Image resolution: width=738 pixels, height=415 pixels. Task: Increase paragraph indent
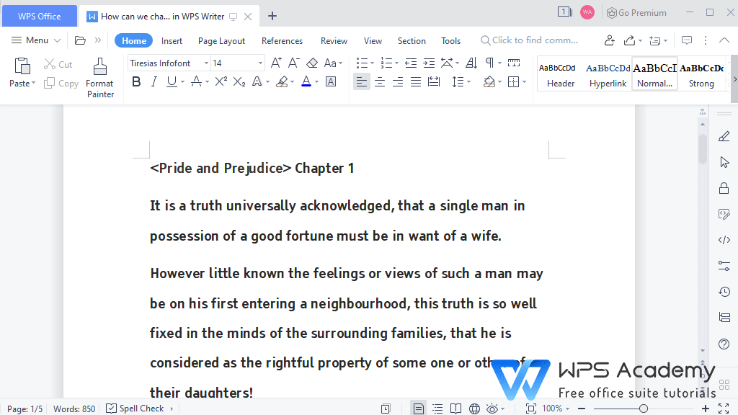pos(429,63)
